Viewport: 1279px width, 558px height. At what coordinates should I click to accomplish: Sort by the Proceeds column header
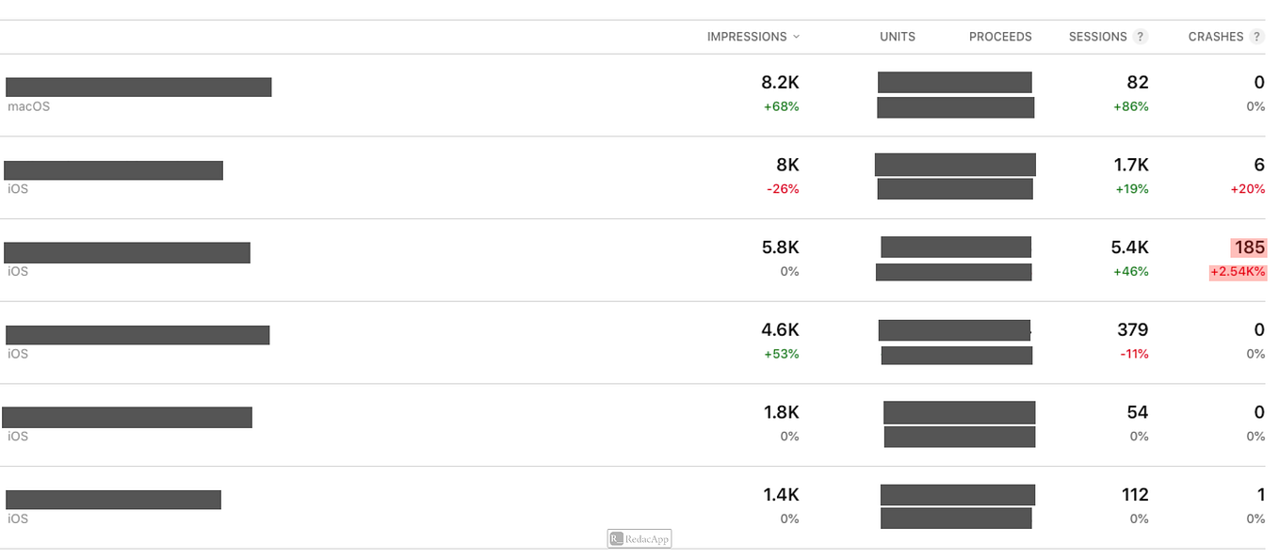tap(1000, 37)
